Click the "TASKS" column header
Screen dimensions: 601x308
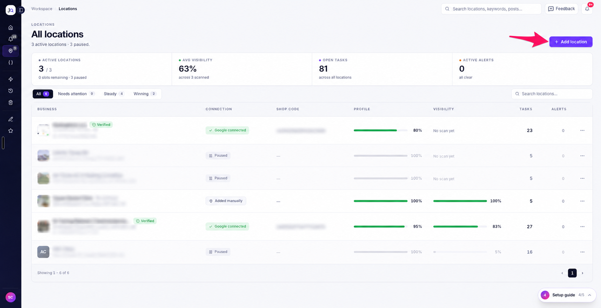(526, 109)
